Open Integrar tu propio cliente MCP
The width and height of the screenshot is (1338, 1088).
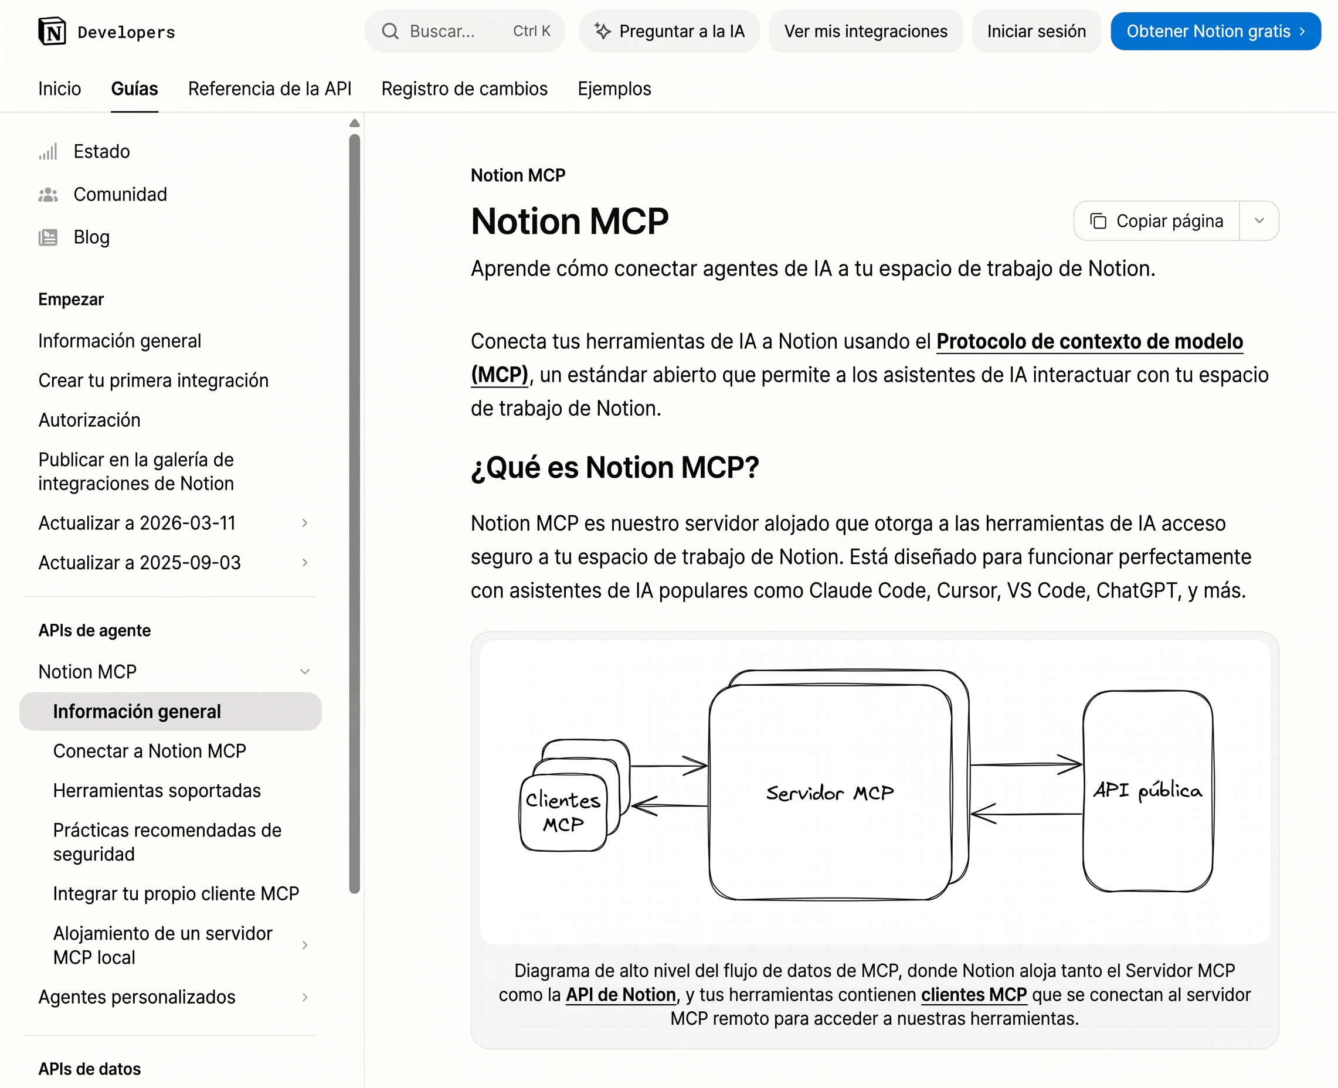pos(176,894)
